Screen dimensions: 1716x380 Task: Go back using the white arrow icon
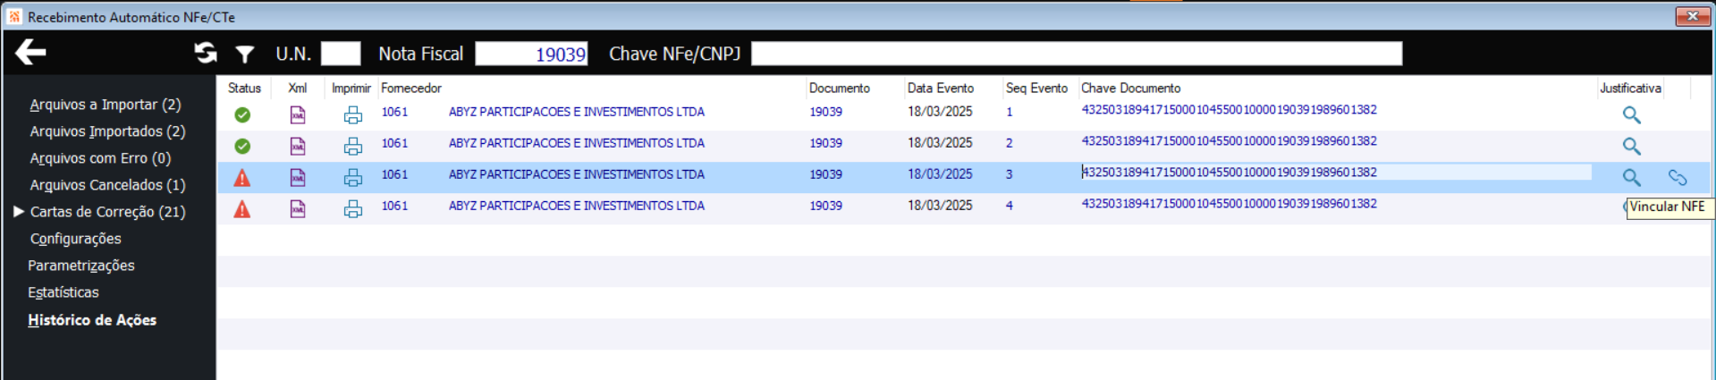pos(30,53)
